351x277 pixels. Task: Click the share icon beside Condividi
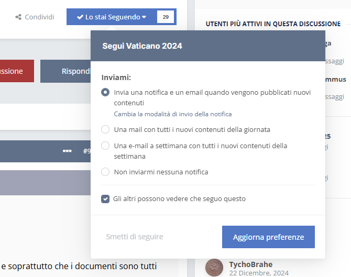pyautogui.click(x=19, y=17)
